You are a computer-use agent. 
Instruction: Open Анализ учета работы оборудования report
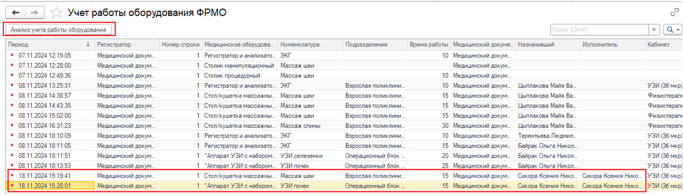click(x=58, y=30)
